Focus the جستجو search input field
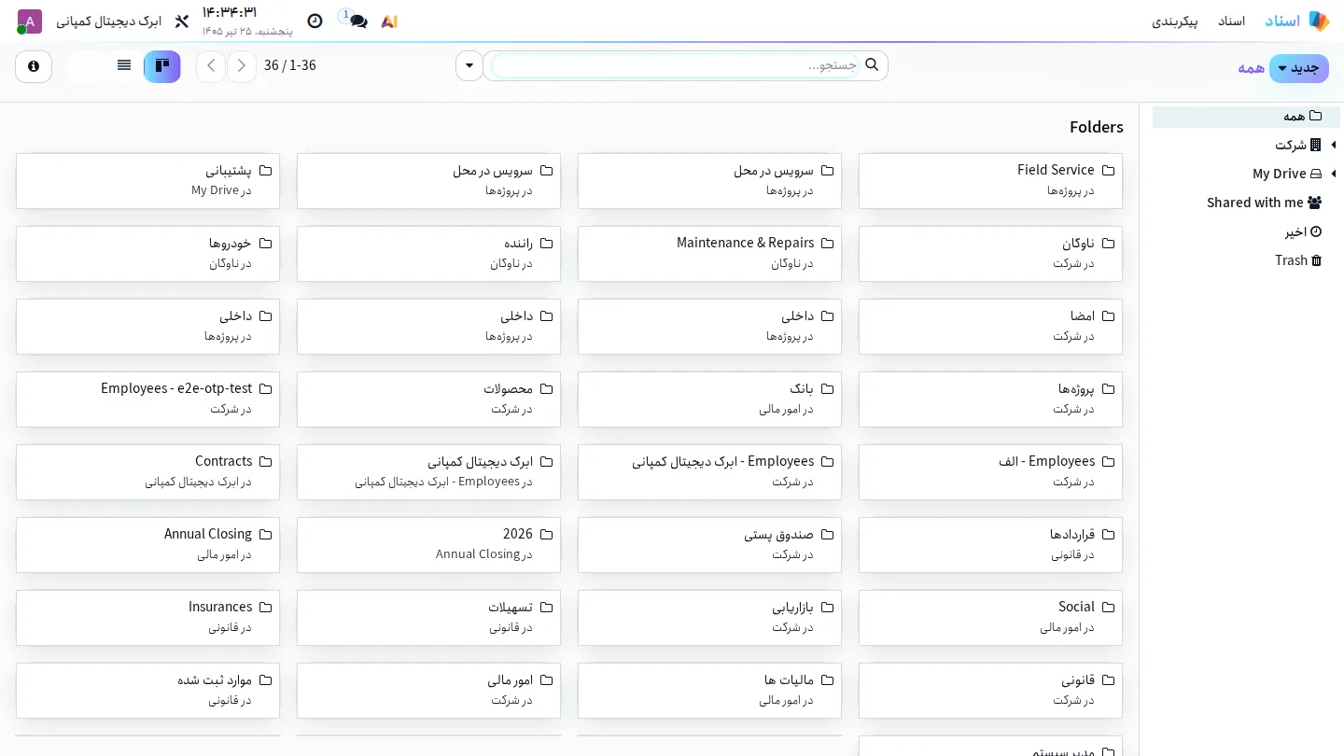This screenshot has width=1344, height=756. (676, 65)
